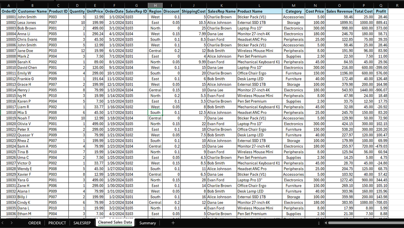Click the order date cell 1/13/2024
This screenshot has width=404, height=228.
point(114,90)
